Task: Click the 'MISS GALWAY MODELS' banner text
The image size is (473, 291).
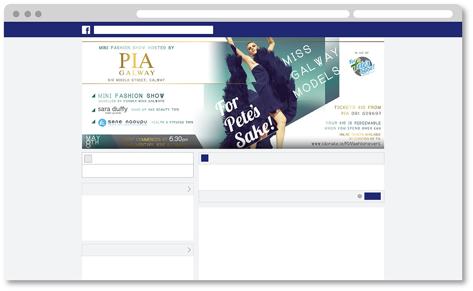Action: [x=311, y=71]
